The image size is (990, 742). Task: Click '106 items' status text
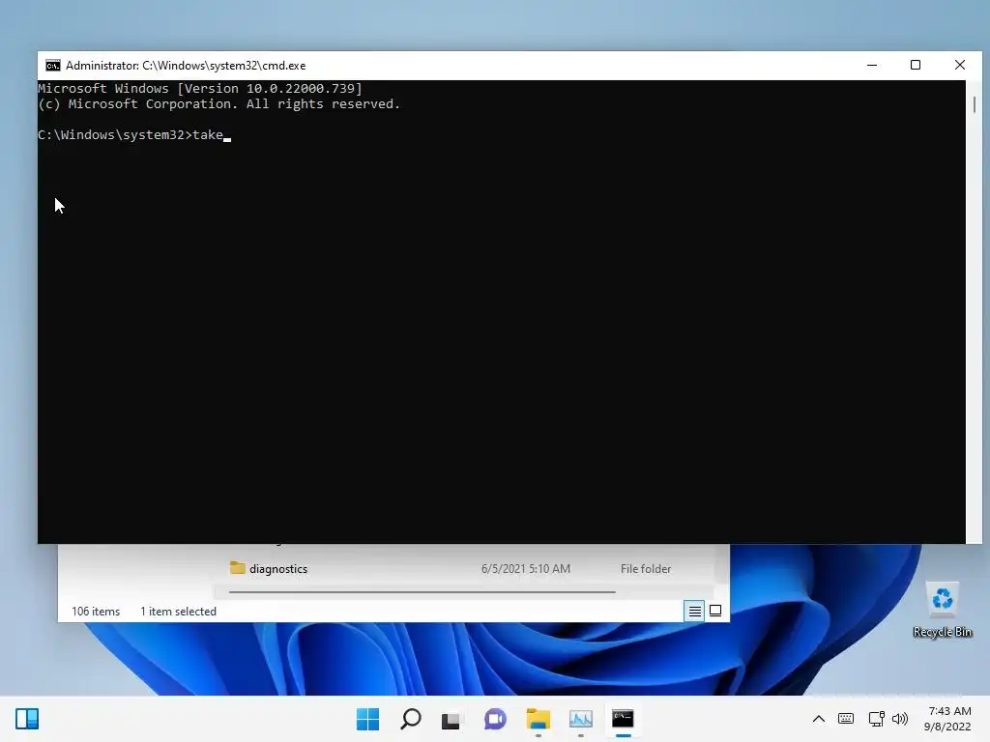(96, 612)
